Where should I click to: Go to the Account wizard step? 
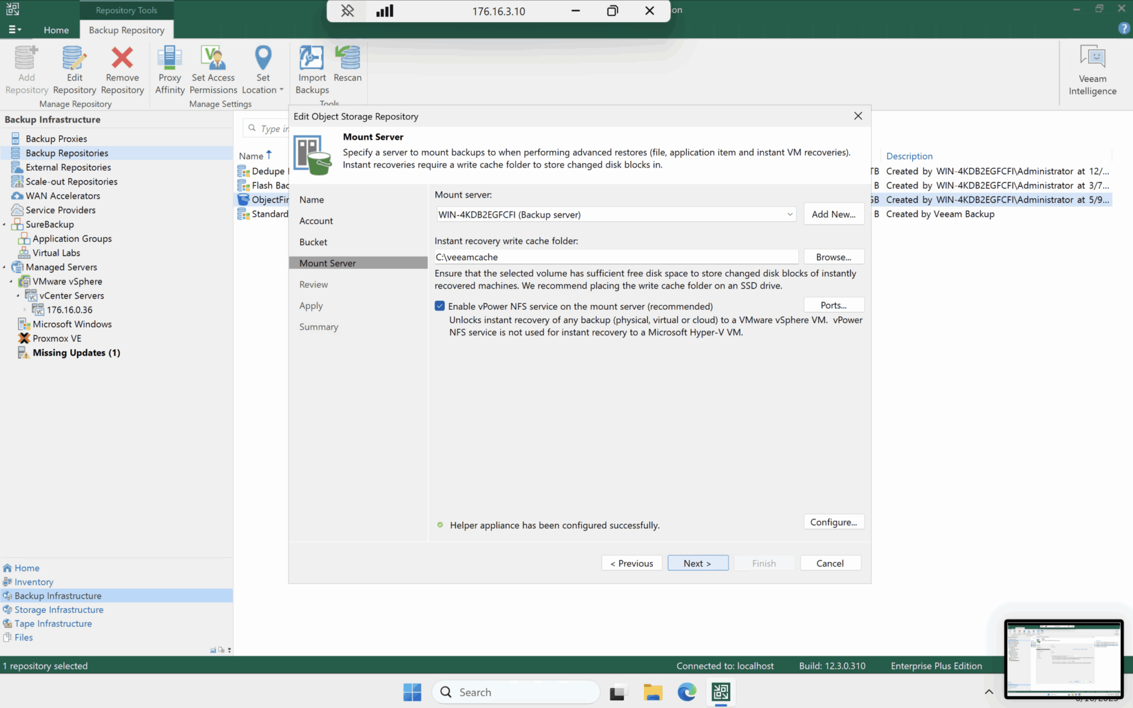coord(316,221)
